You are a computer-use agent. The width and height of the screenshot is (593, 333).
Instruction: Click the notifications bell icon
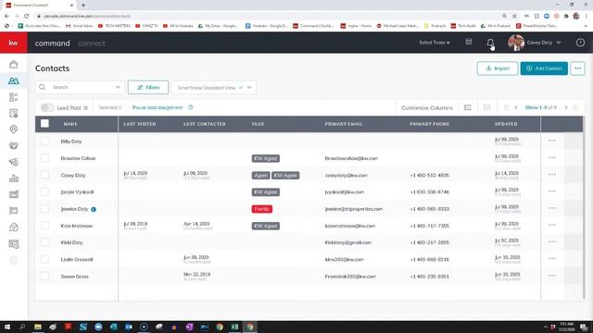(490, 43)
